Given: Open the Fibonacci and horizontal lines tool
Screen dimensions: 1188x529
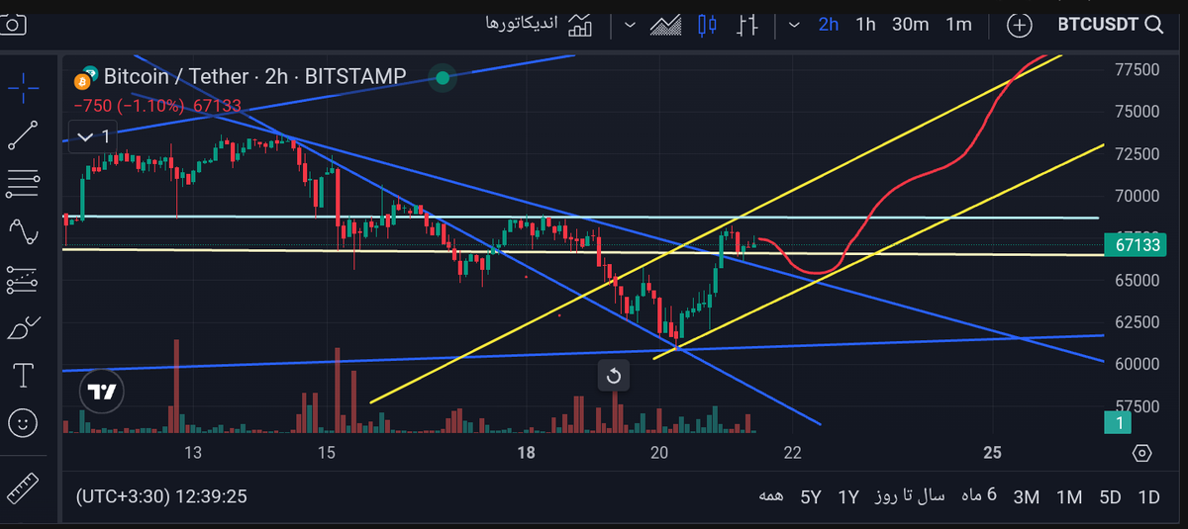Looking at the screenshot, I should click(x=24, y=183).
